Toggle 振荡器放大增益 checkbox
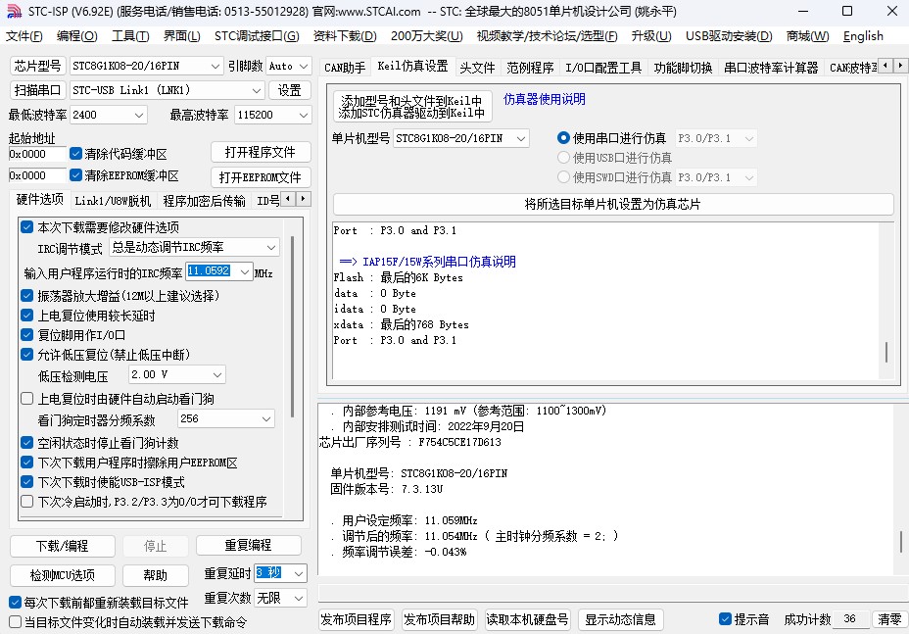The width and height of the screenshot is (909, 634). [26, 295]
